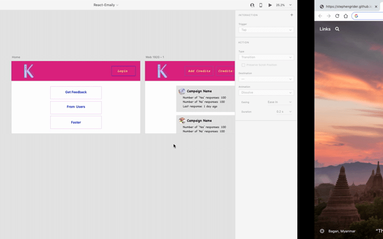Click the Login button on Home artboard

(123, 71)
